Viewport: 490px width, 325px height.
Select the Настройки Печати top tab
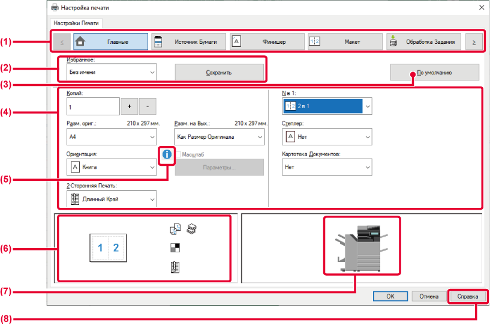[x=76, y=23]
